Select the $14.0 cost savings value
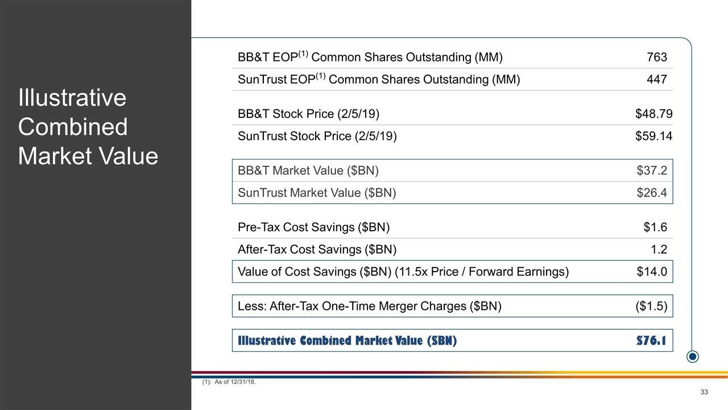This screenshot has width=728, height=410. 652,272
